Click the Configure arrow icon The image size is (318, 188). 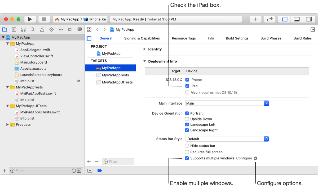click(x=255, y=158)
